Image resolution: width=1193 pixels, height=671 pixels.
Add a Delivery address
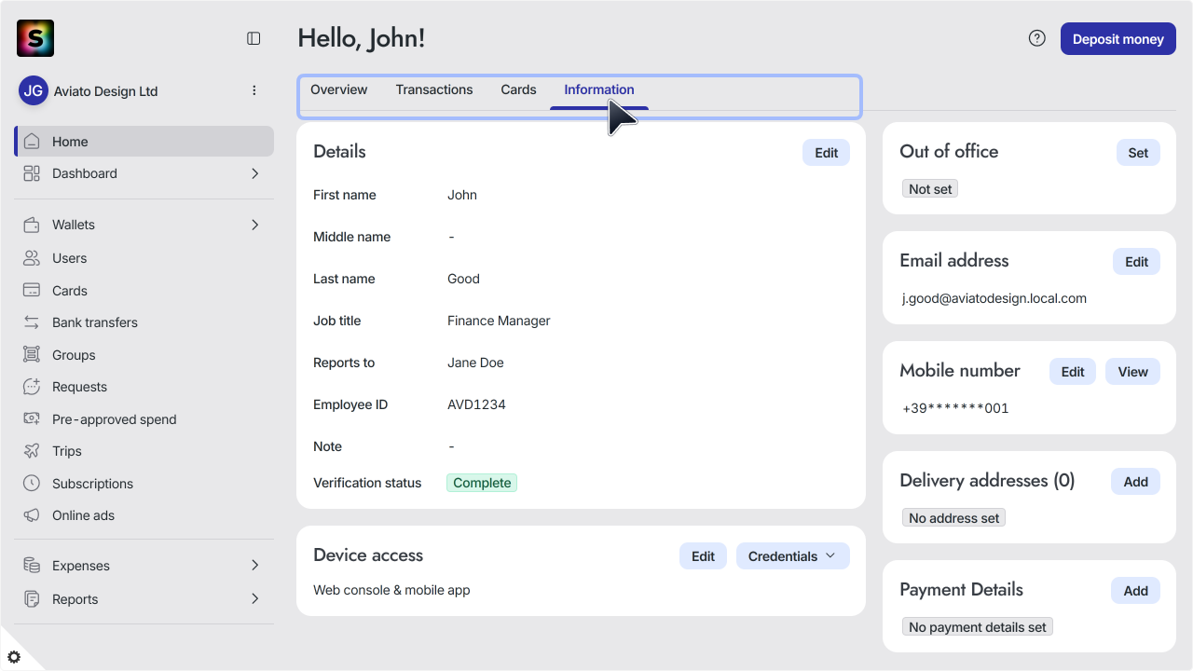point(1135,482)
